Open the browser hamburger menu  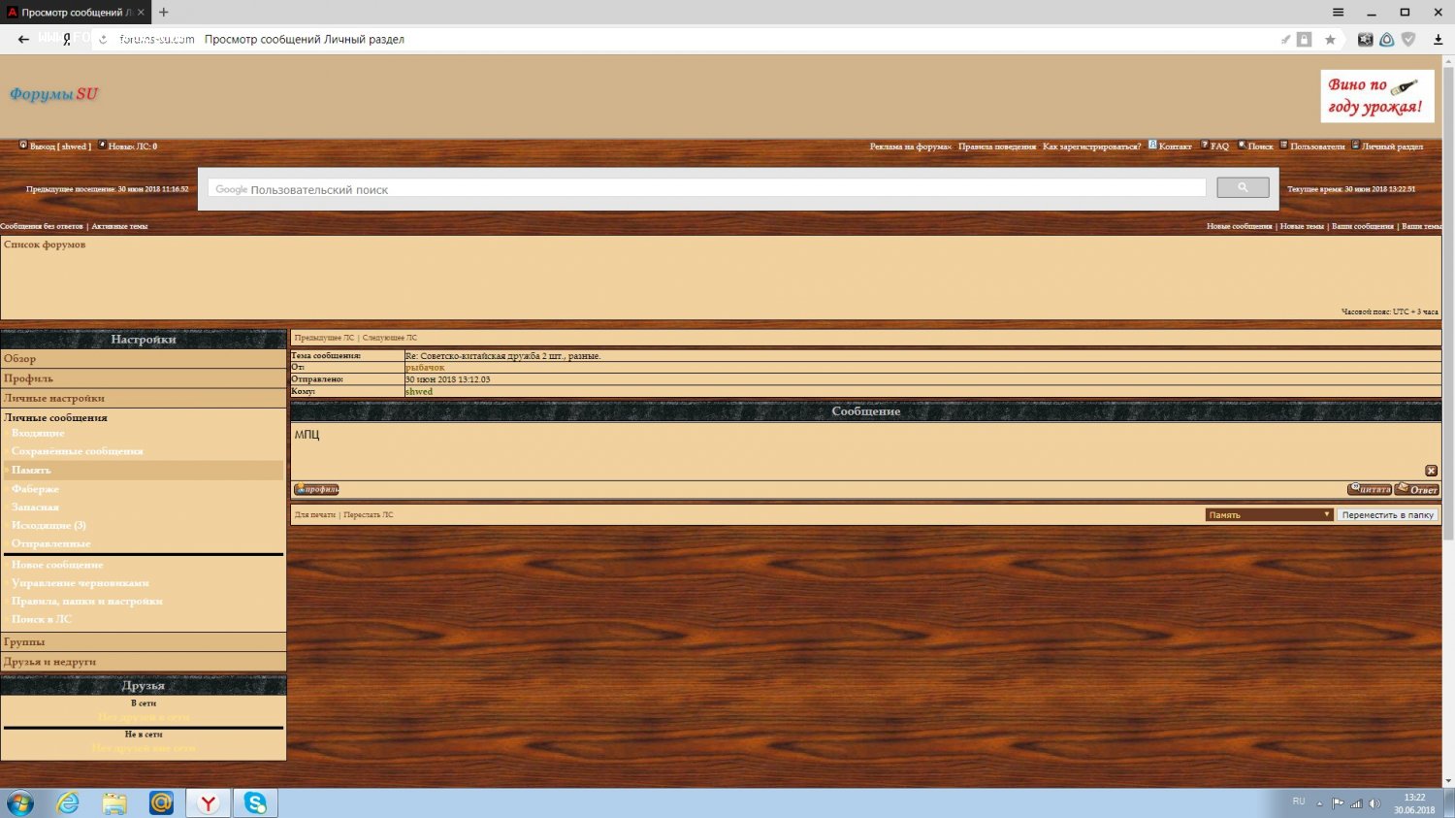(x=1338, y=13)
